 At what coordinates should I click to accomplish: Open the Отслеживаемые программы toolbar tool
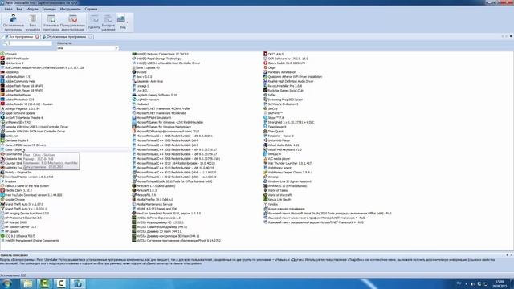[x=14, y=22]
